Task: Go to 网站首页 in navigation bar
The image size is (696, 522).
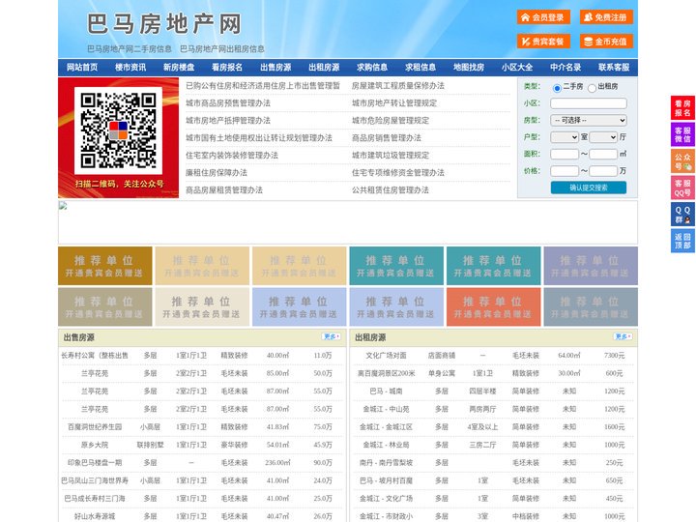Action: coord(82,68)
